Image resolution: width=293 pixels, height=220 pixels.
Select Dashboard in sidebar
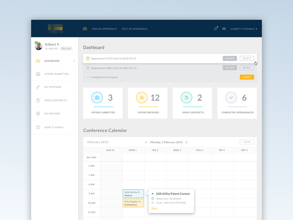coord(55,61)
